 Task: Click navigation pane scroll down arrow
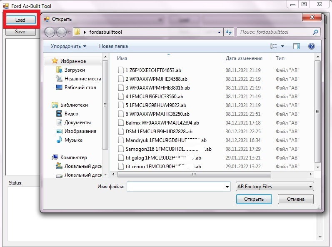105,175
